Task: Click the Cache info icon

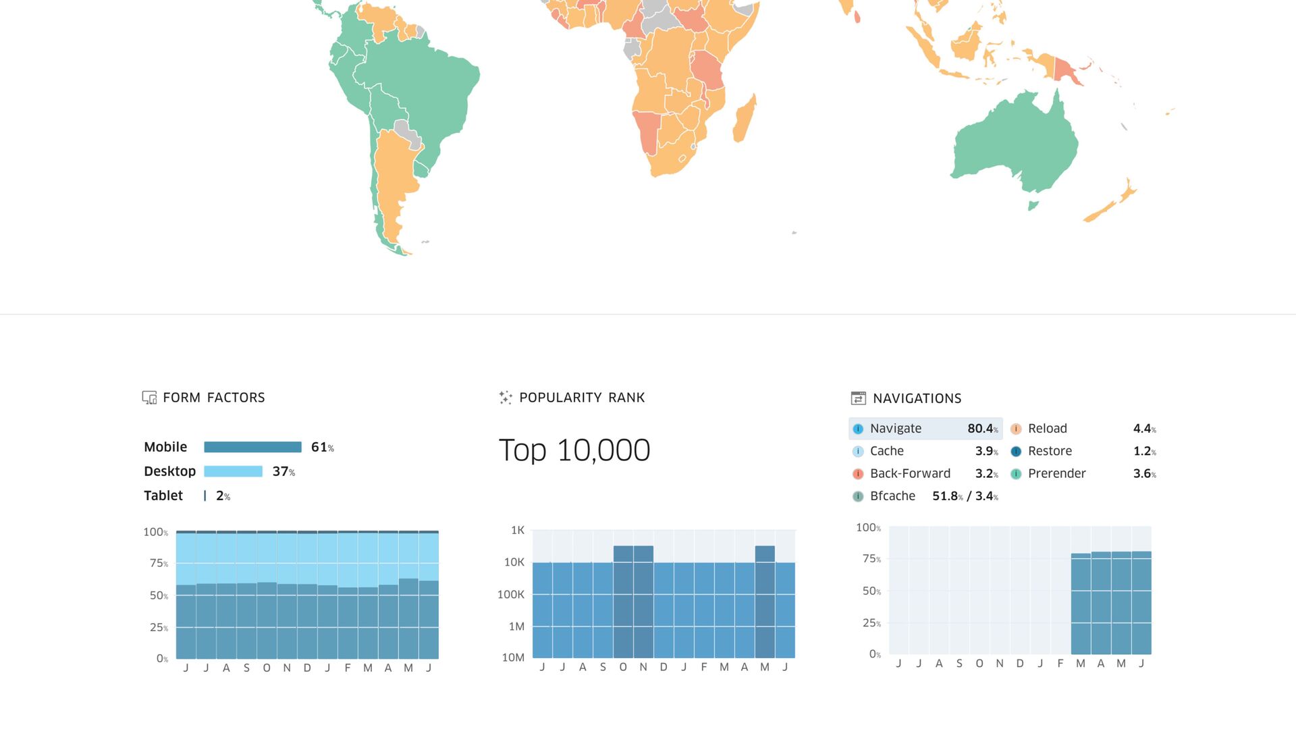Action: pyautogui.click(x=858, y=451)
